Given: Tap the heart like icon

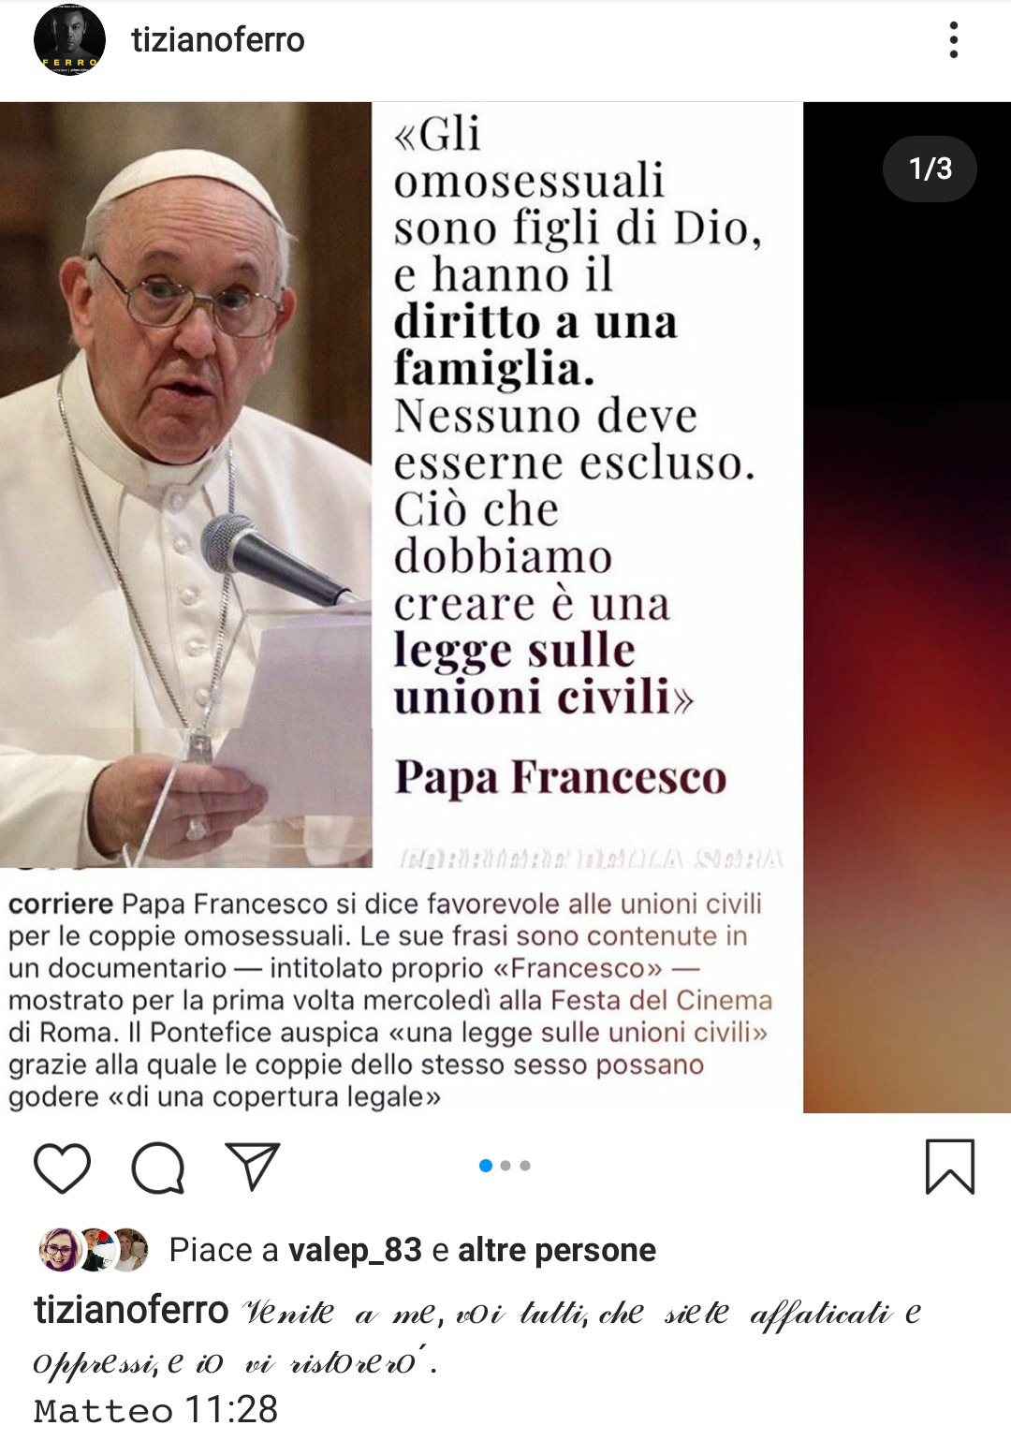Looking at the screenshot, I should pyautogui.click(x=62, y=1168).
